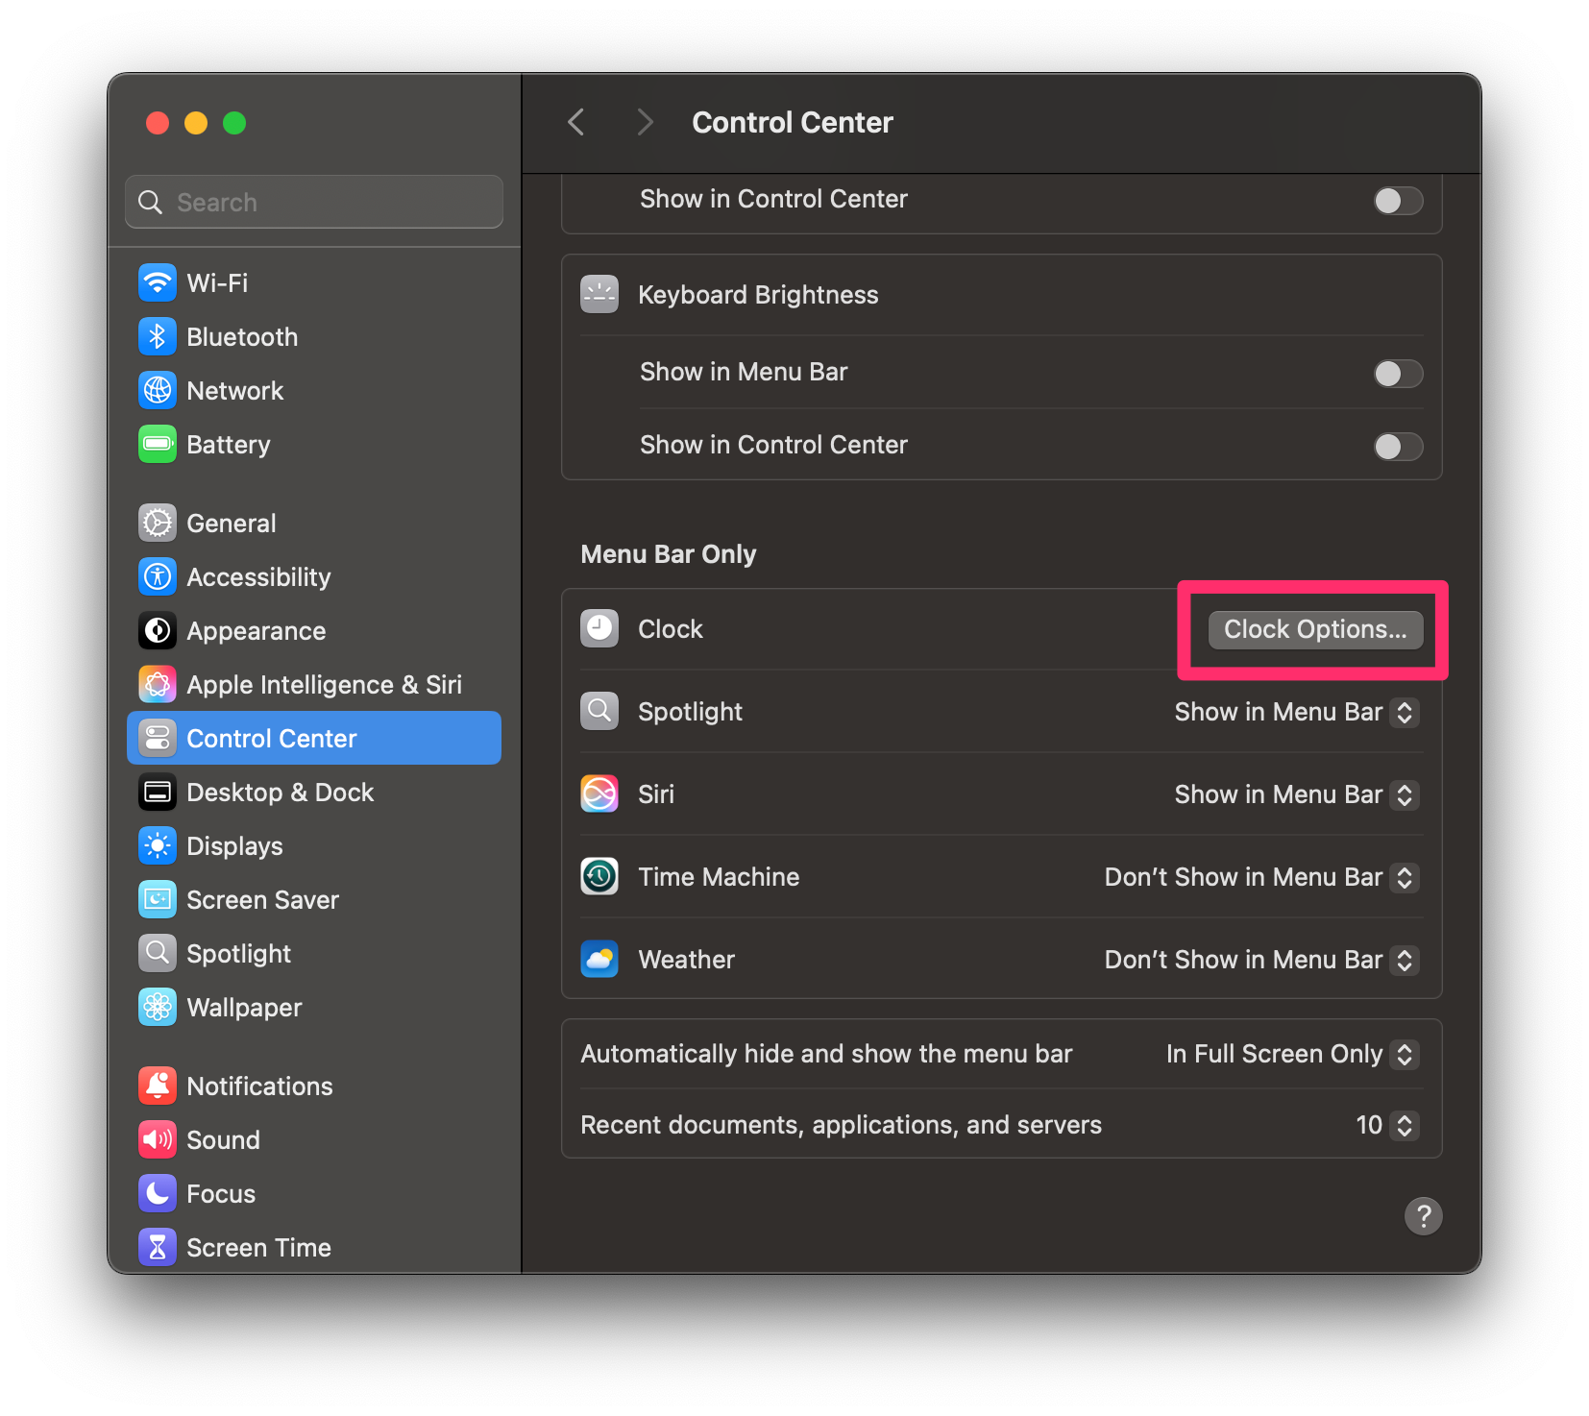
Task: Click the Spotlight magnifier icon in Menu Bar Only
Action: (x=599, y=711)
